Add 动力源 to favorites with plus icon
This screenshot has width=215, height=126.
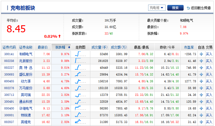(x=201, y=81)
